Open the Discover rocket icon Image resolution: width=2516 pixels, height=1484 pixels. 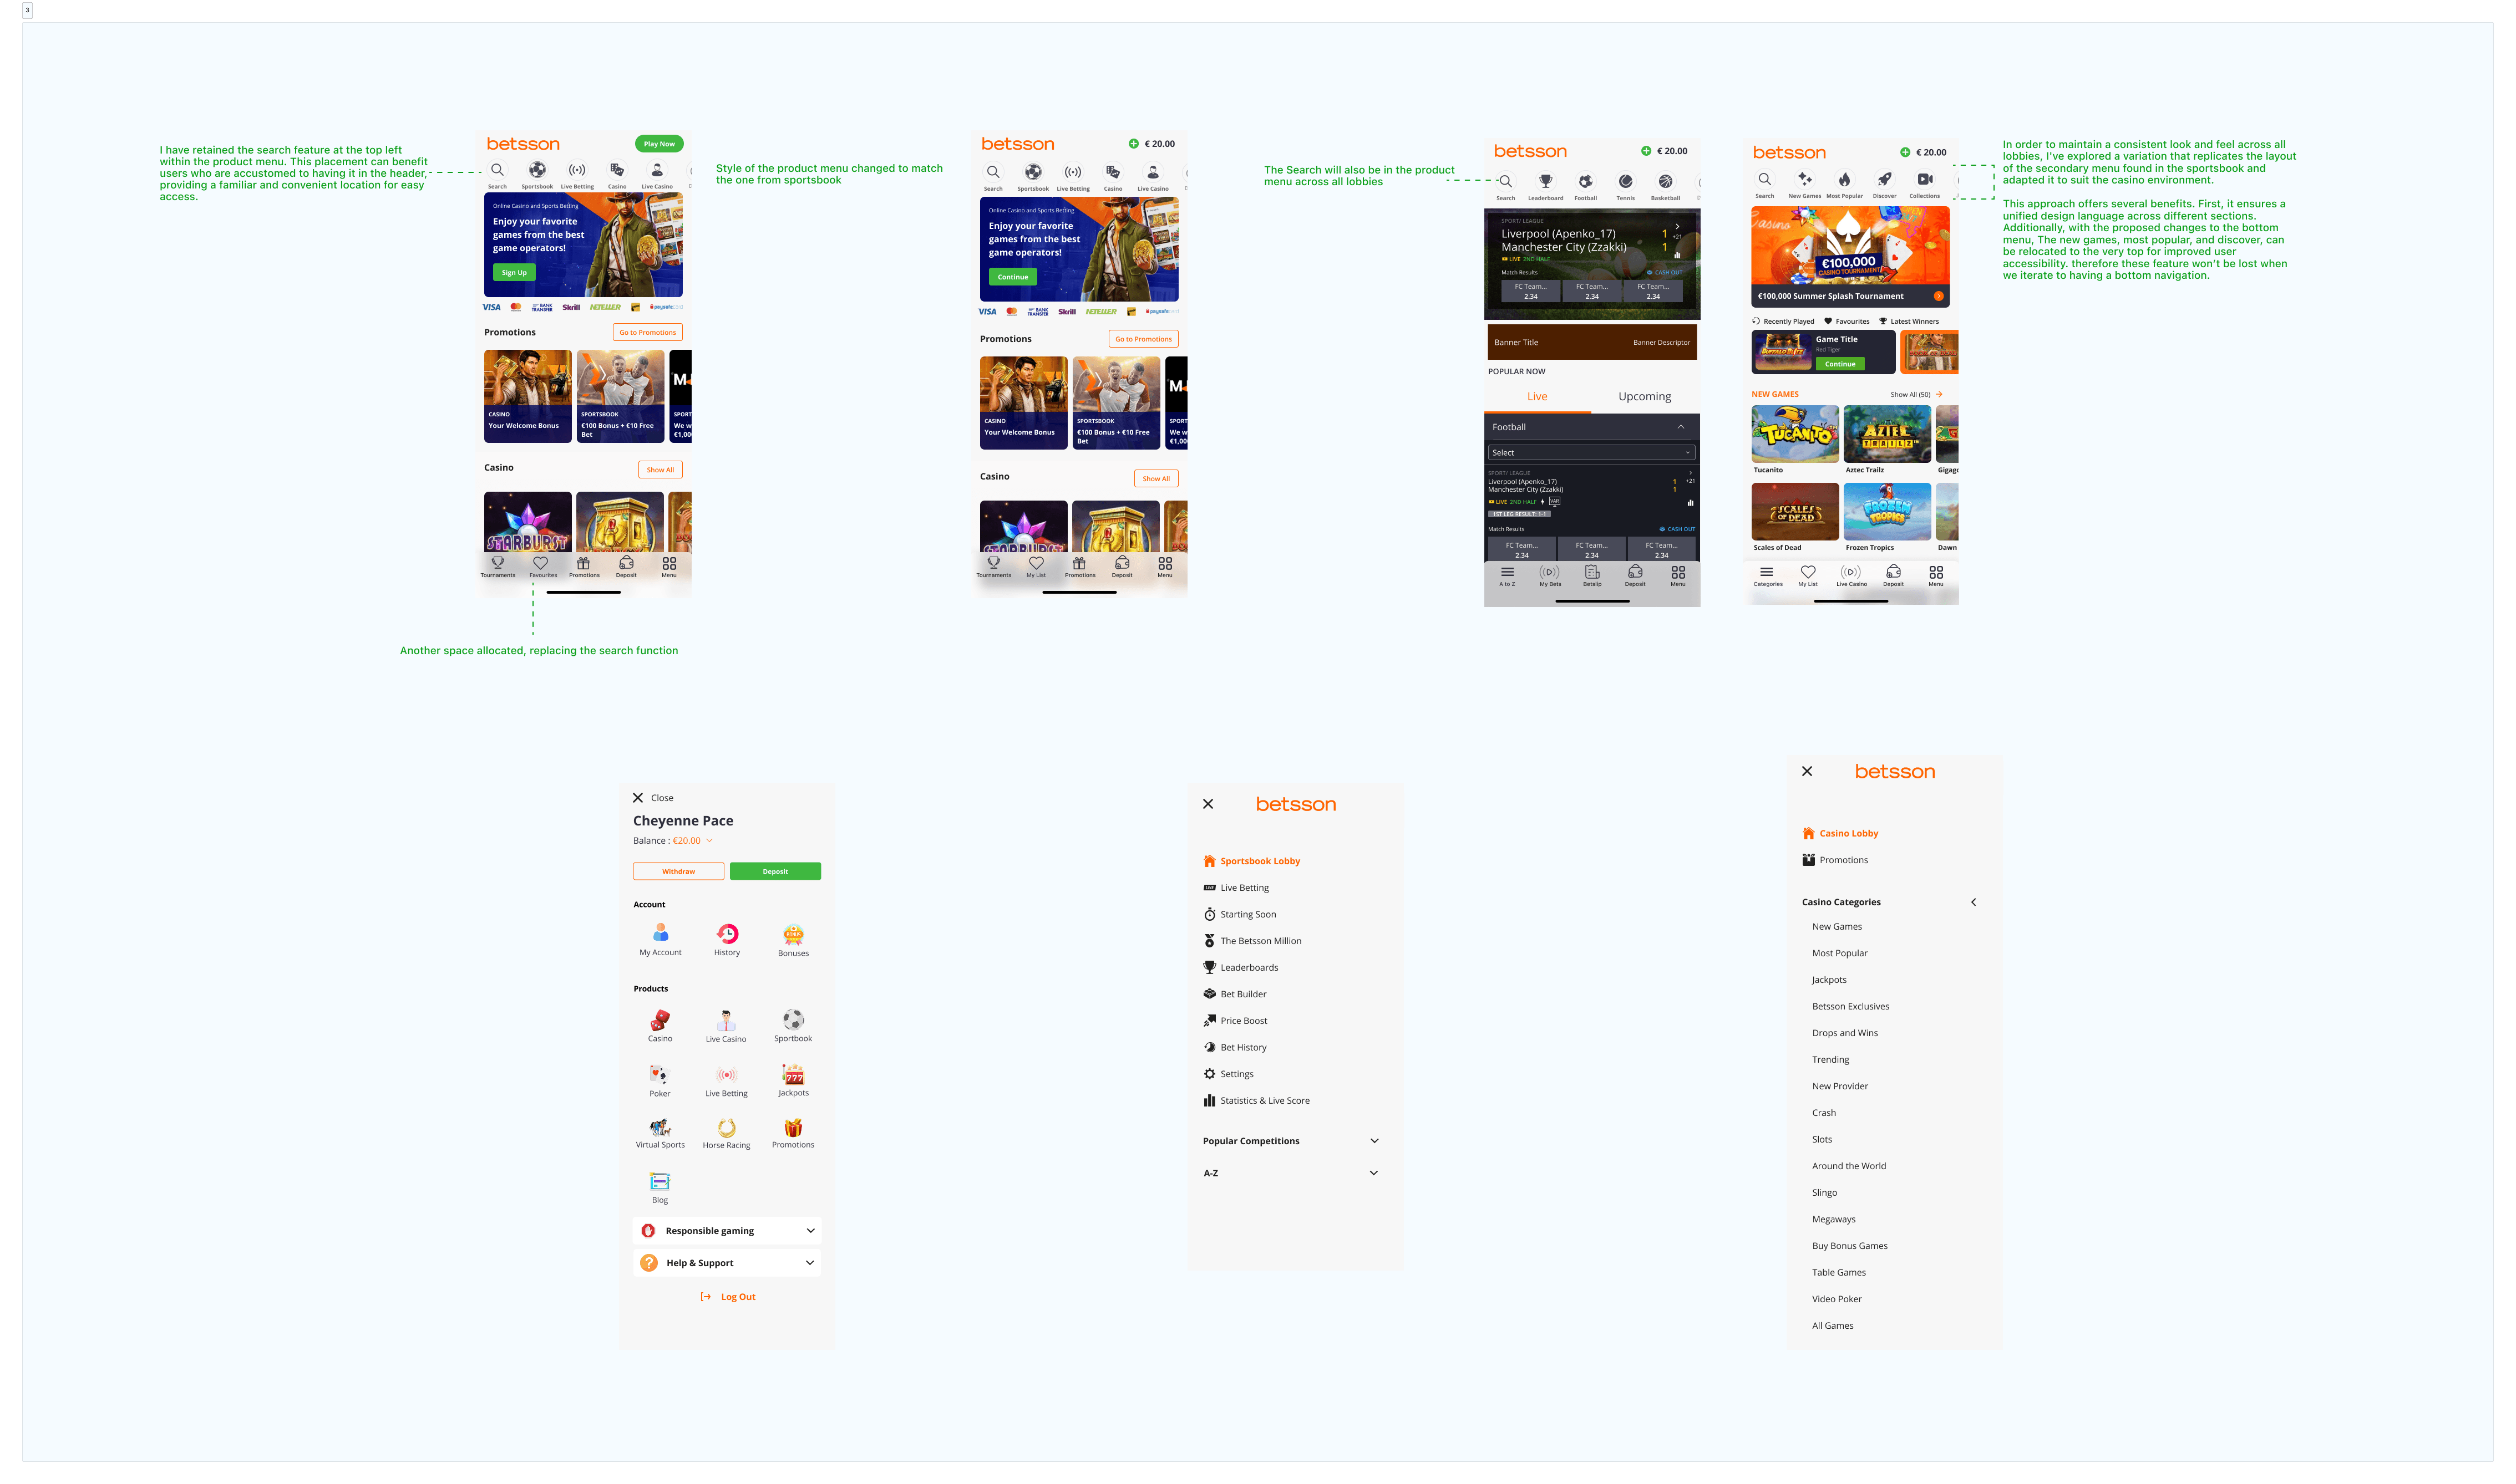(1884, 180)
